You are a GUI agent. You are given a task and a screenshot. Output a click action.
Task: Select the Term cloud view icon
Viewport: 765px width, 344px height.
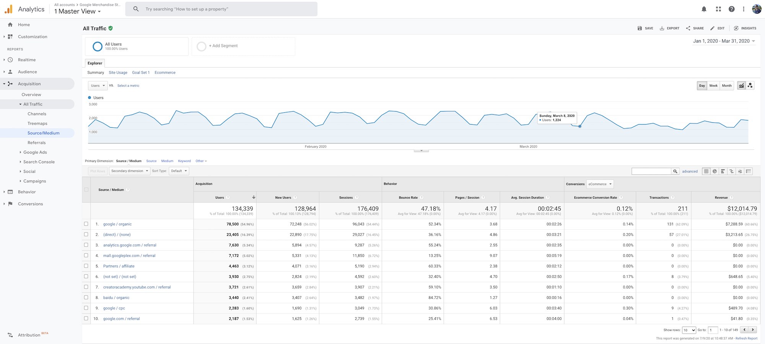(x=740, y=171)
